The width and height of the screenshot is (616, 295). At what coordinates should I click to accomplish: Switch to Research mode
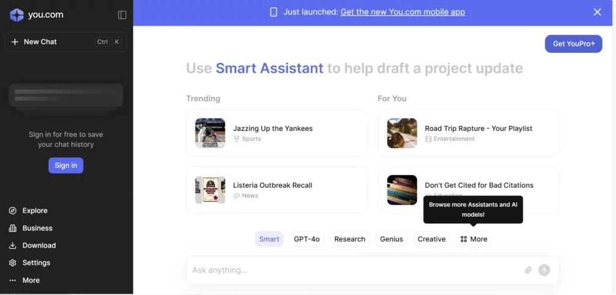click(350, 239)
